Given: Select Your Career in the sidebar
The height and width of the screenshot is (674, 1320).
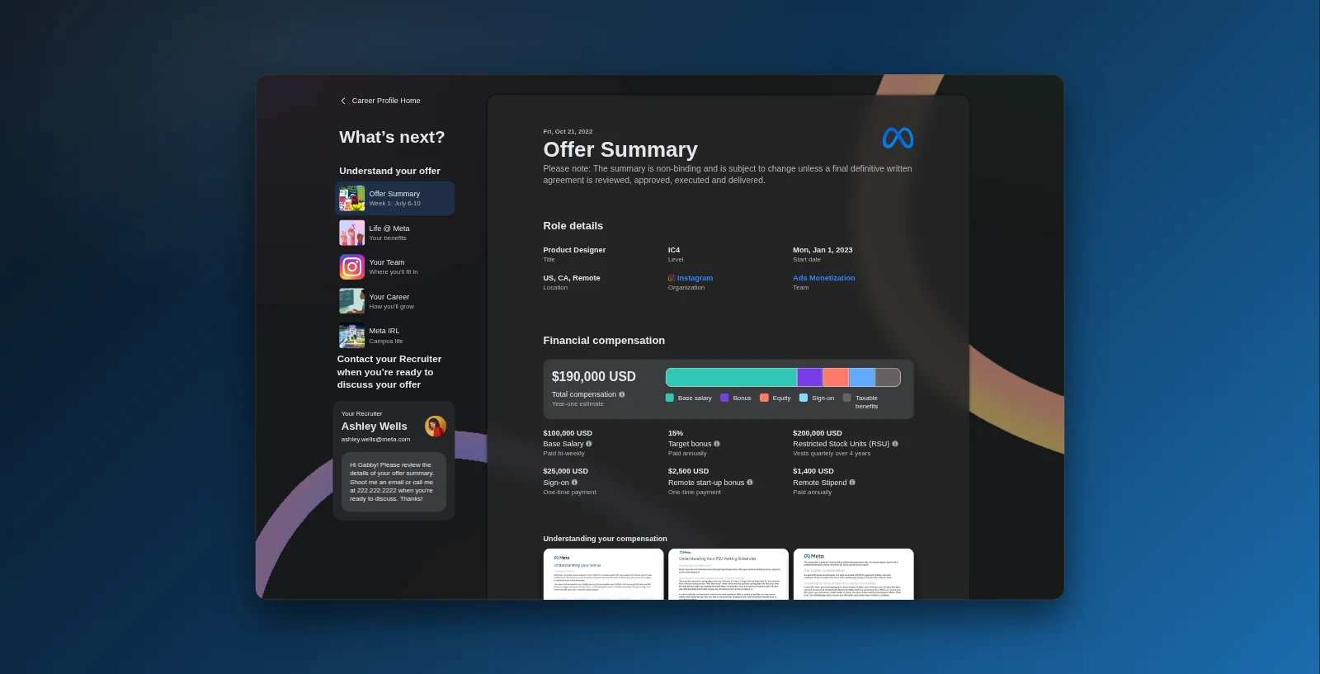Looking at the screenshot, I should (x=395, y=301).
